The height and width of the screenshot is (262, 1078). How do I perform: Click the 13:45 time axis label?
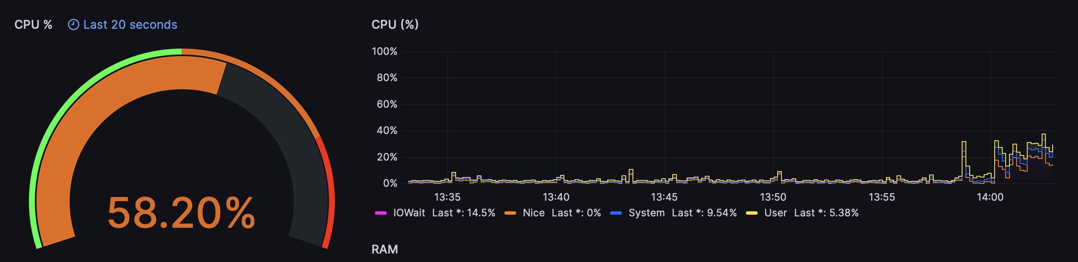point(664,197)
